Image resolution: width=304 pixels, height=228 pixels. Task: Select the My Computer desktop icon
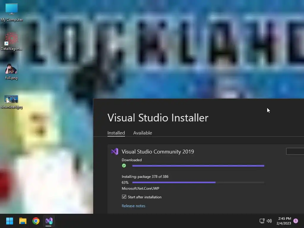(x=12, y=12)
